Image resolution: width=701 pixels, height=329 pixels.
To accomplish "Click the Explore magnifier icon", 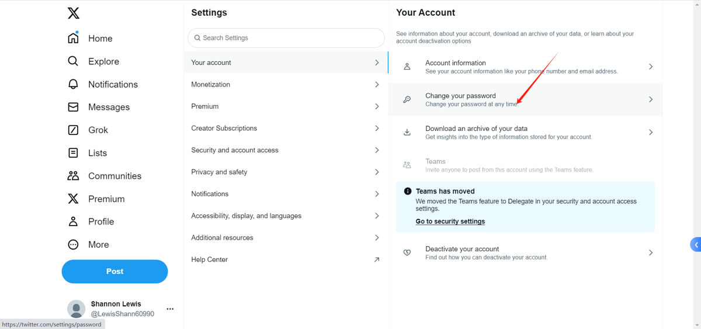I will 73,61.
